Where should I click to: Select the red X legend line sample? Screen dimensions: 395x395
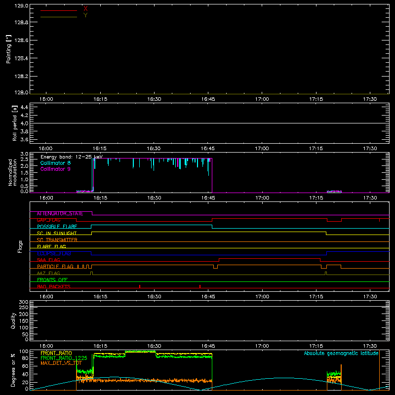pyautogui.click(x=59, y=10)
